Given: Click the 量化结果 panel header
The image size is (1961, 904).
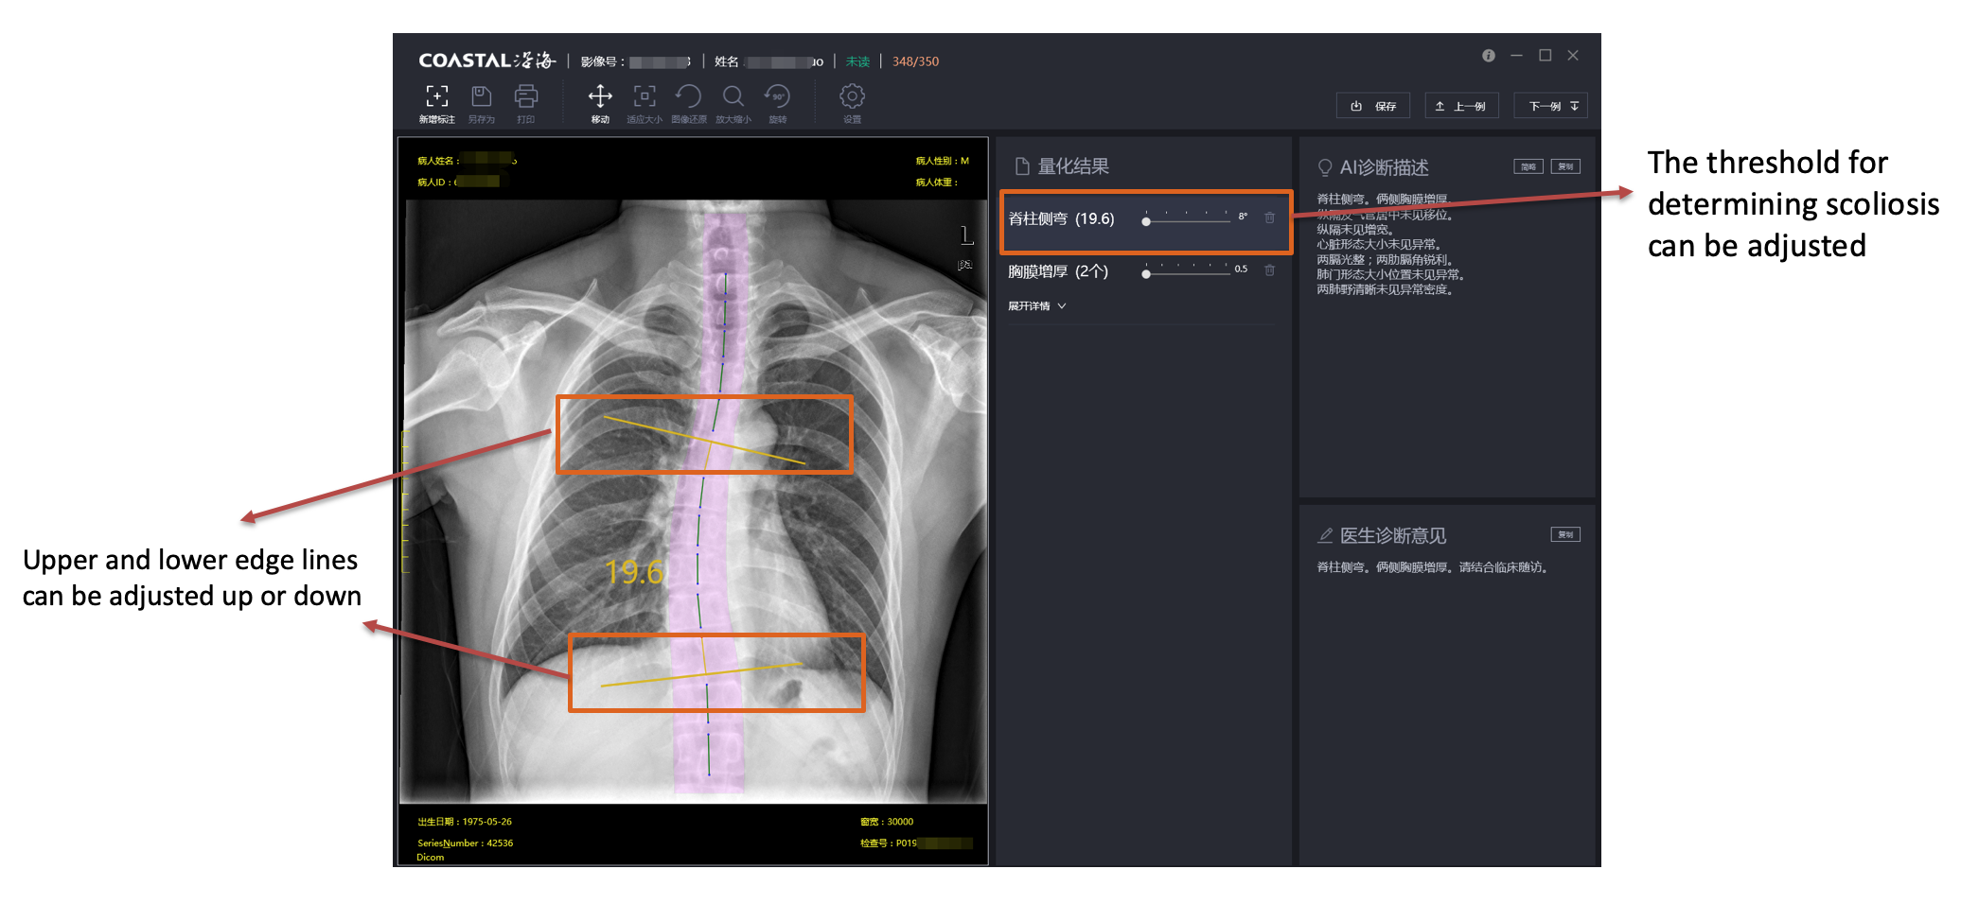Looking at the screenshot, I should coord(1062,166).
